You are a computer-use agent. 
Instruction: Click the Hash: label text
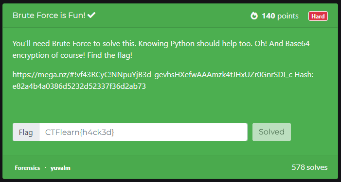(304, 75)
